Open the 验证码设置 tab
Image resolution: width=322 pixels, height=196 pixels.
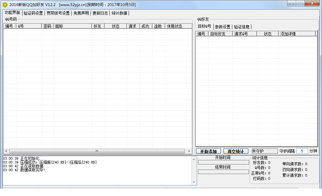pyautogui.click(x=33, y=13)
